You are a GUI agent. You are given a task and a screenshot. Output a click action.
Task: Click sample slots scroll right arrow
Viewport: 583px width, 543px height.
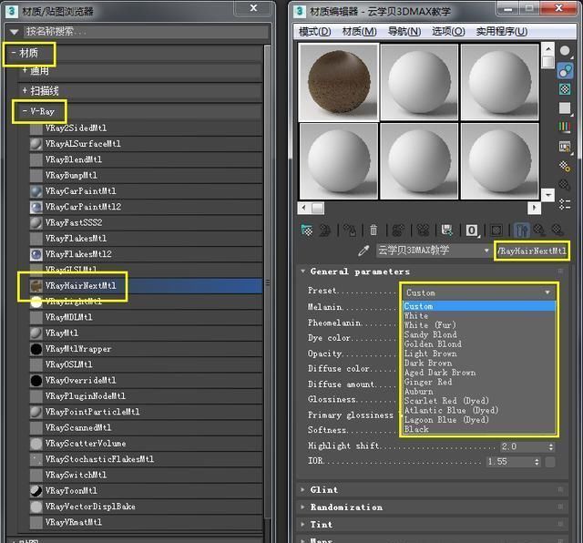pyautogui.click(x=535, y=208)
